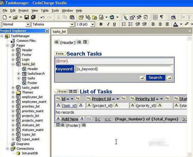Switch to the tasks_list document tab
Screen dimensions: 193x157
(x=59, y=31)
